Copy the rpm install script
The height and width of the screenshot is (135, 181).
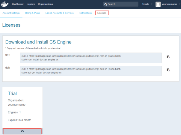(x=168, y=57)
